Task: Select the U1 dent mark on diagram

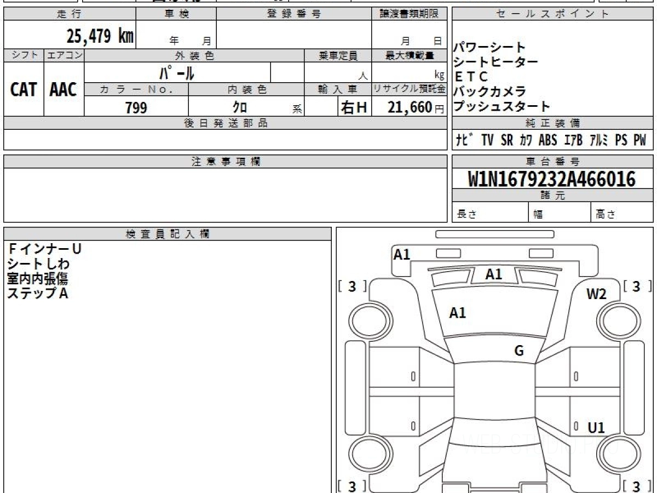Action: coord(596,428)
